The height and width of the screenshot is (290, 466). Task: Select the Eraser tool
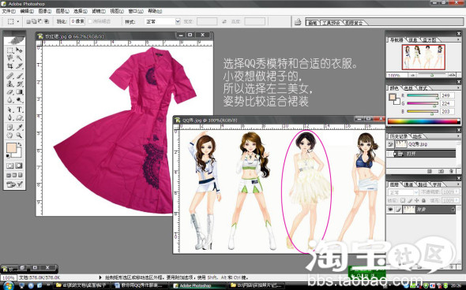10,92
